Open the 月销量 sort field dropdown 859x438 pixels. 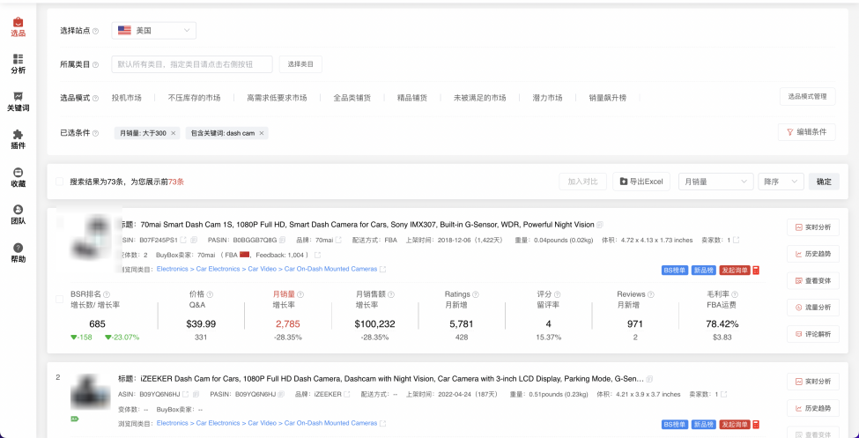coord(715,182)
